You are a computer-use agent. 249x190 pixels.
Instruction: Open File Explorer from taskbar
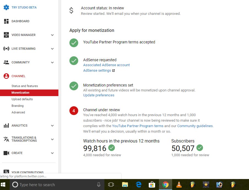125,185
